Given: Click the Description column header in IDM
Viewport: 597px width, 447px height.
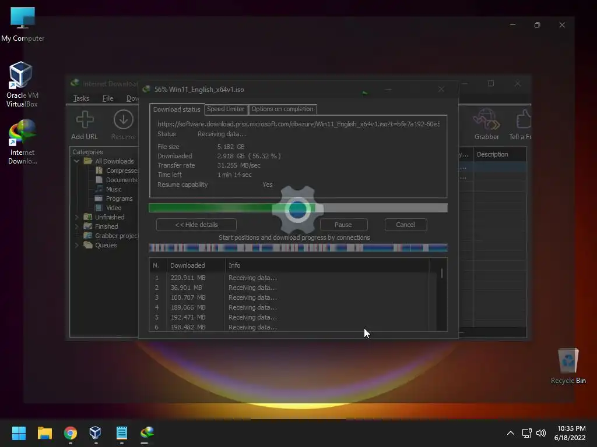Looking at the screenshot, I should point(500,154).
